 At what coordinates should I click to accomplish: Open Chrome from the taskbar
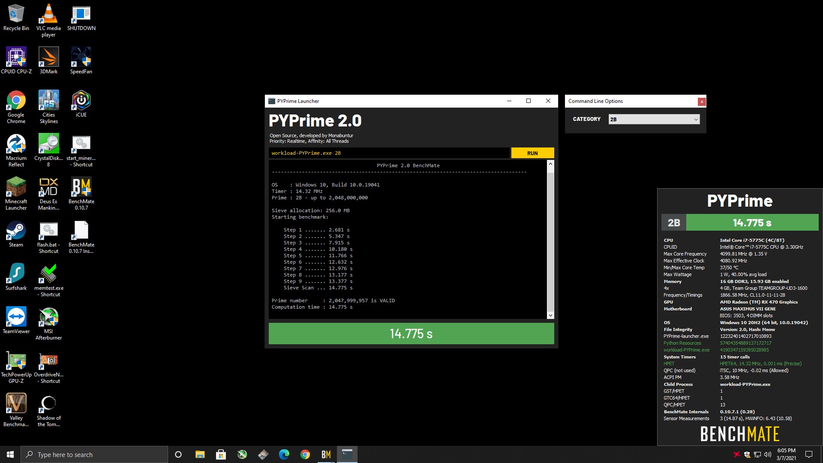coord(305,454)
